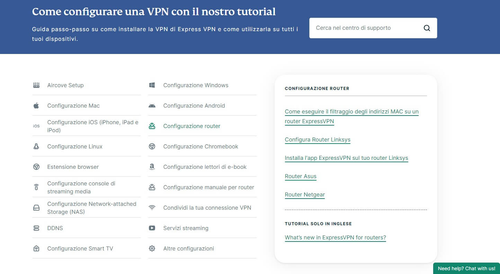
Task: Open Configurazione Network-attached Storage (NAS)
Action: pos(92,208)
